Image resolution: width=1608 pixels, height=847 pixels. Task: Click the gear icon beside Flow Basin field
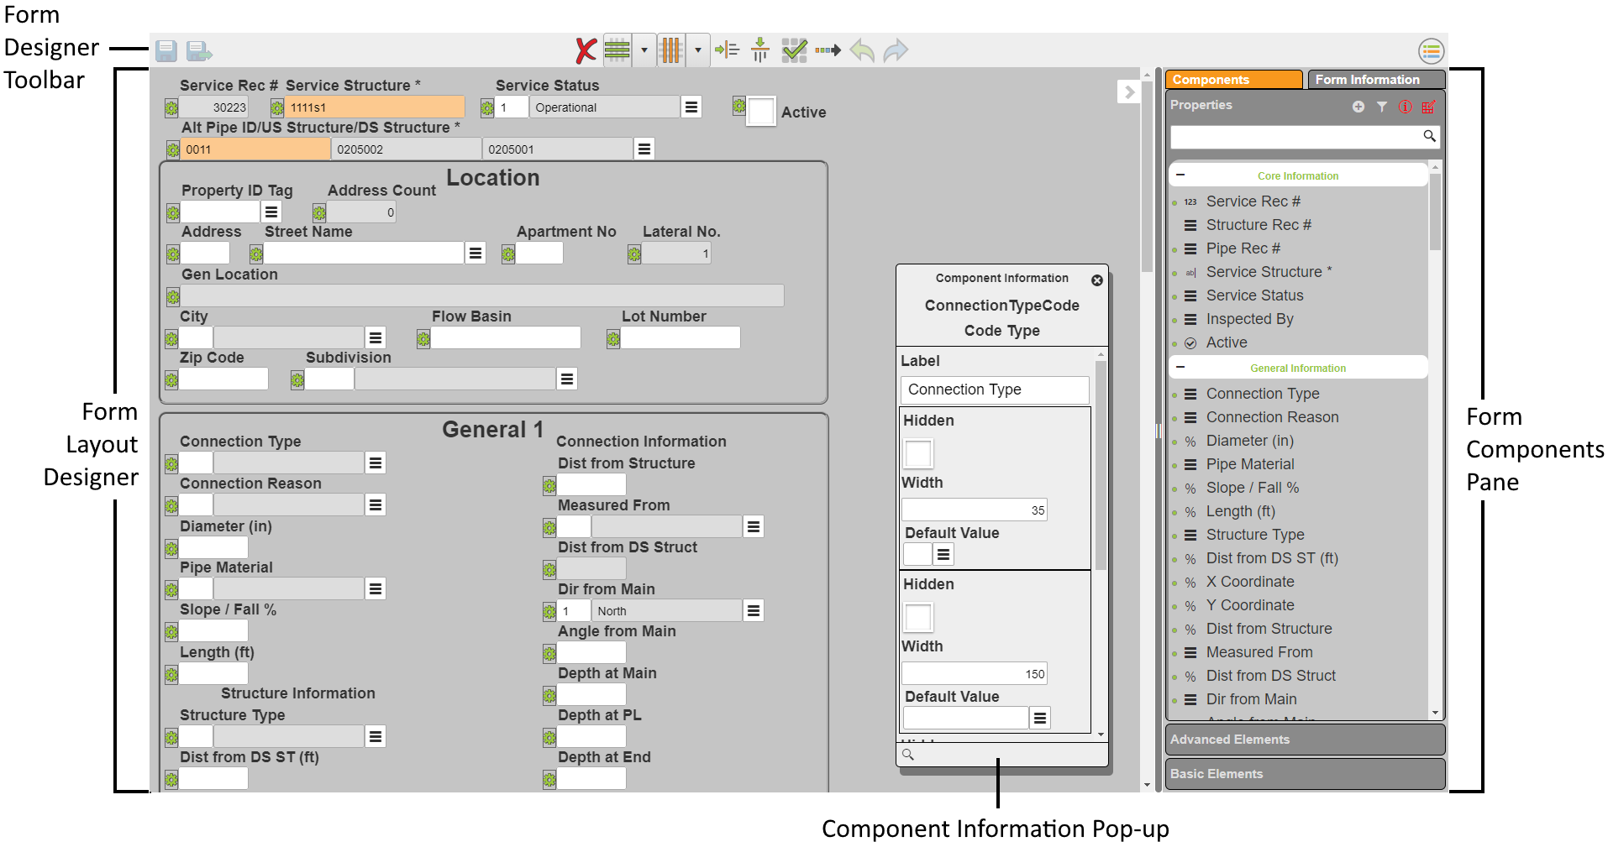(x=423, y=339)
